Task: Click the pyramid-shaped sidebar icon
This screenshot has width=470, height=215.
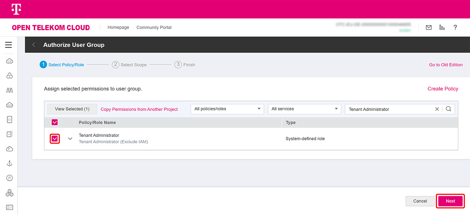Action: pyautogui.click(x=10, y=163)
